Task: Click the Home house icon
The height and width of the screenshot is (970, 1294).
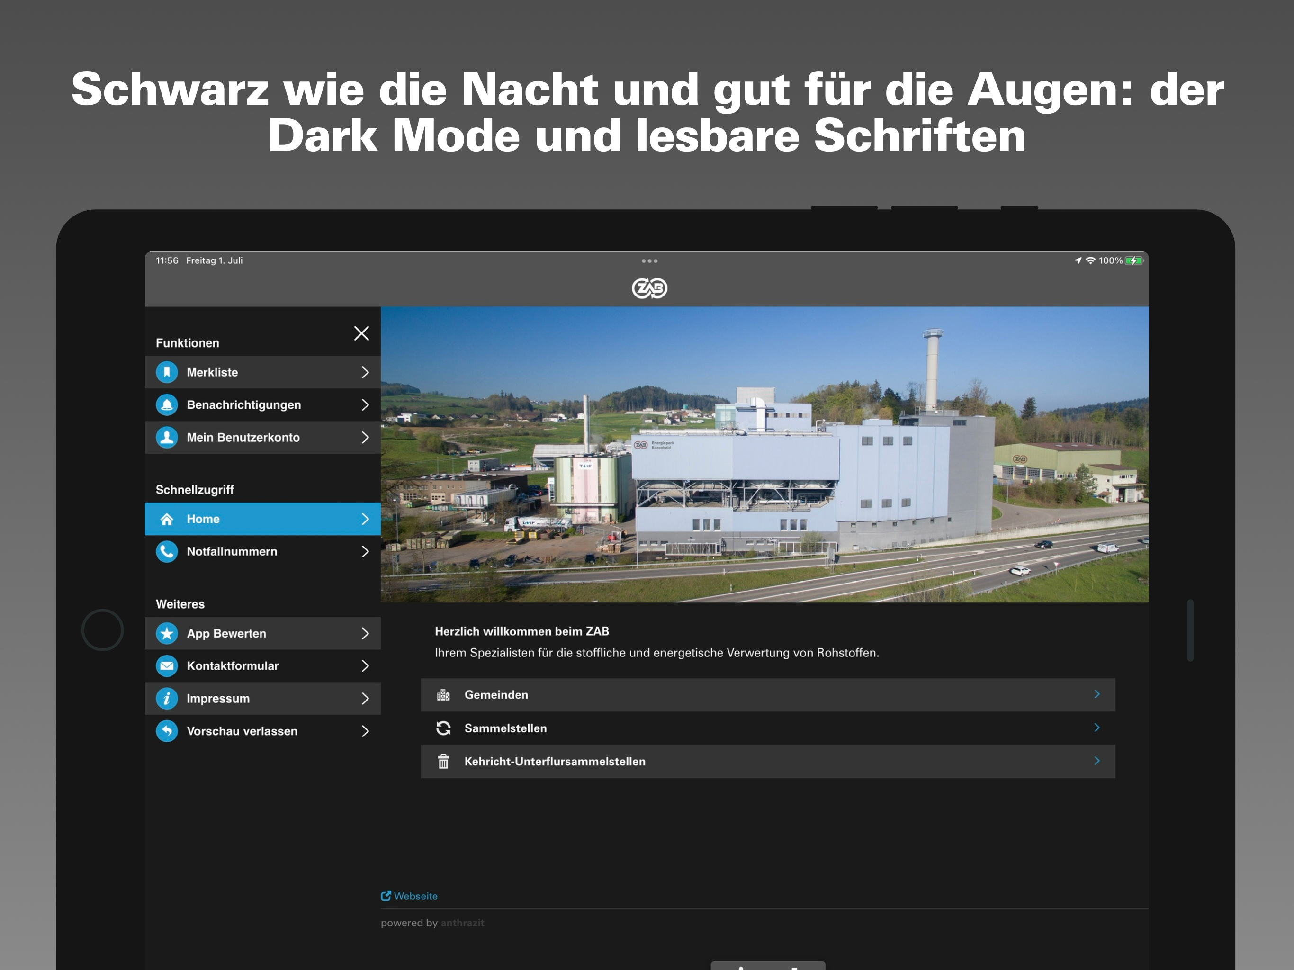Action: [x=167, y=519]
